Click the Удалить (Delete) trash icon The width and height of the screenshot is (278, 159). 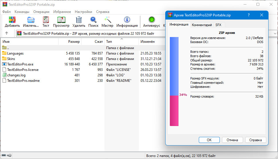point(79,20)
